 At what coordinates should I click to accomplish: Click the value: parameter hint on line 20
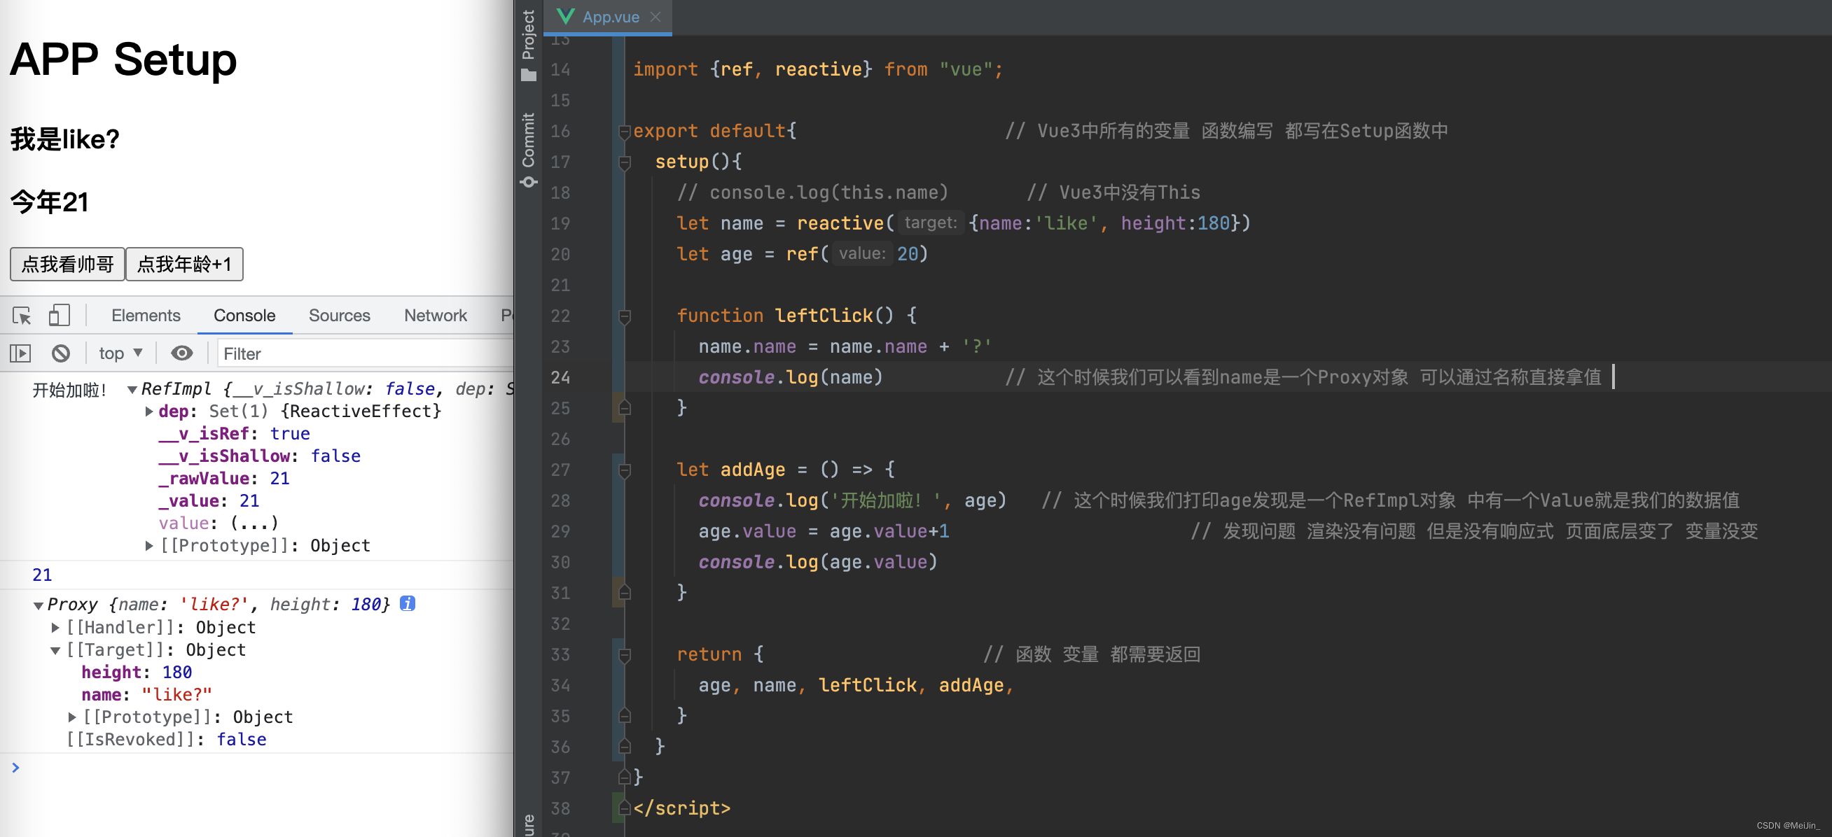862,253
